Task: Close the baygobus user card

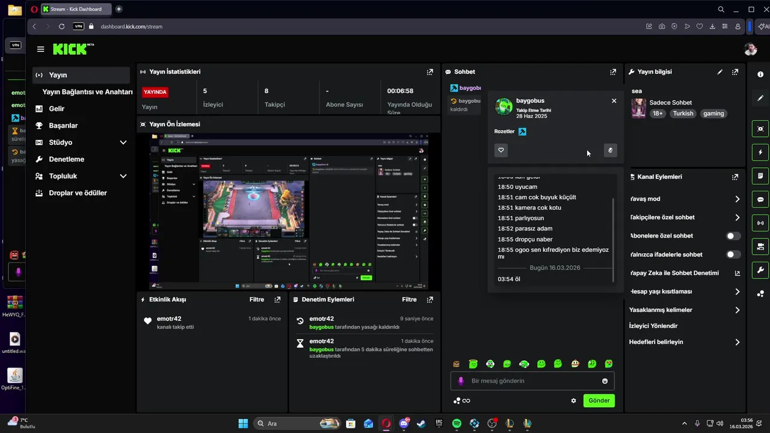Action: (614, 101)
